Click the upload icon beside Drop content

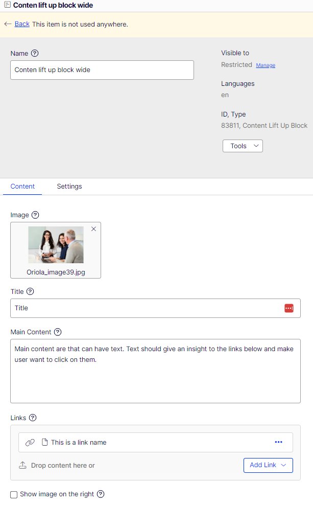pos(22,465)
